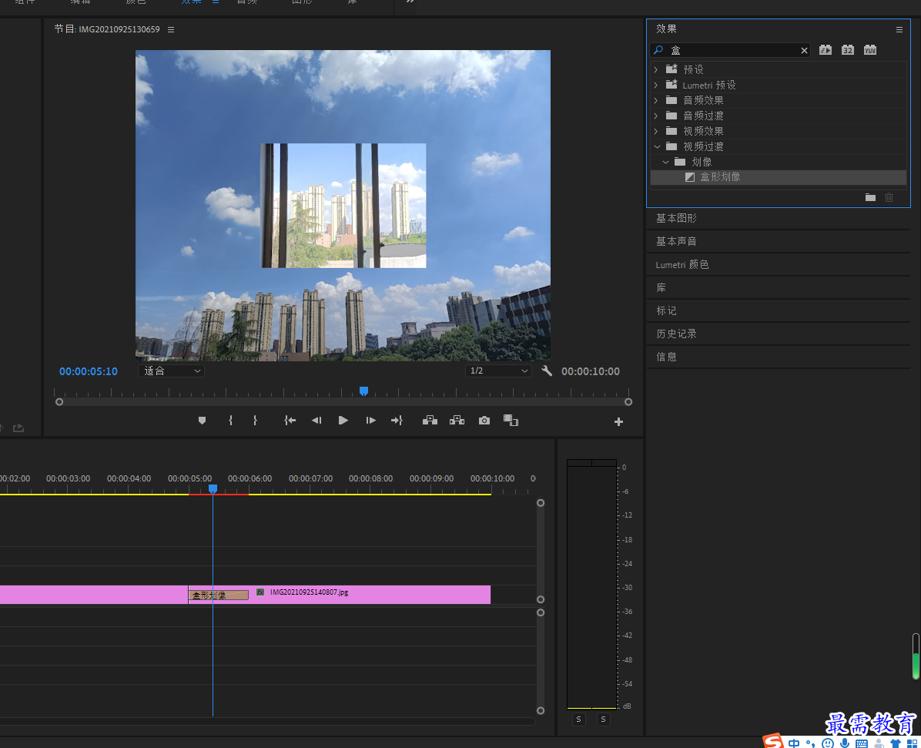The image size is (921, 748).
Task: Open the 节目 monitor panel menu
Action: (x=171, y=29)
